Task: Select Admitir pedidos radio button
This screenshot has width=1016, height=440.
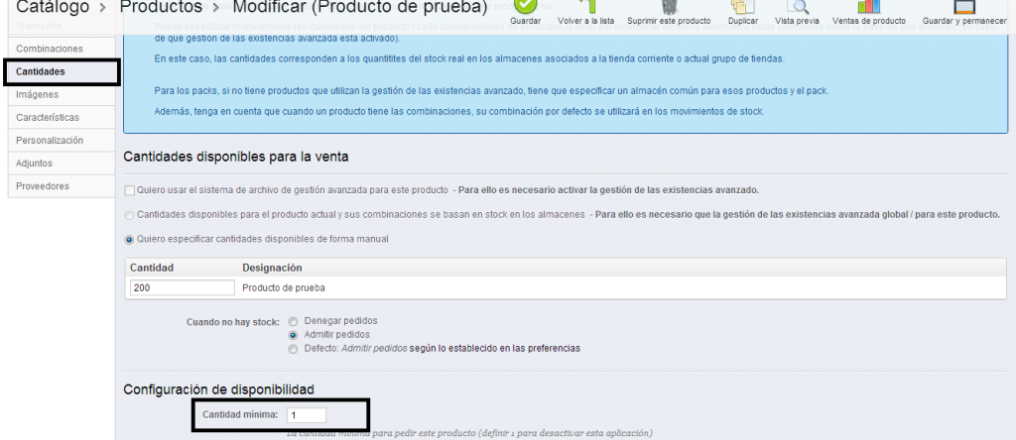Action: point(293,335)
